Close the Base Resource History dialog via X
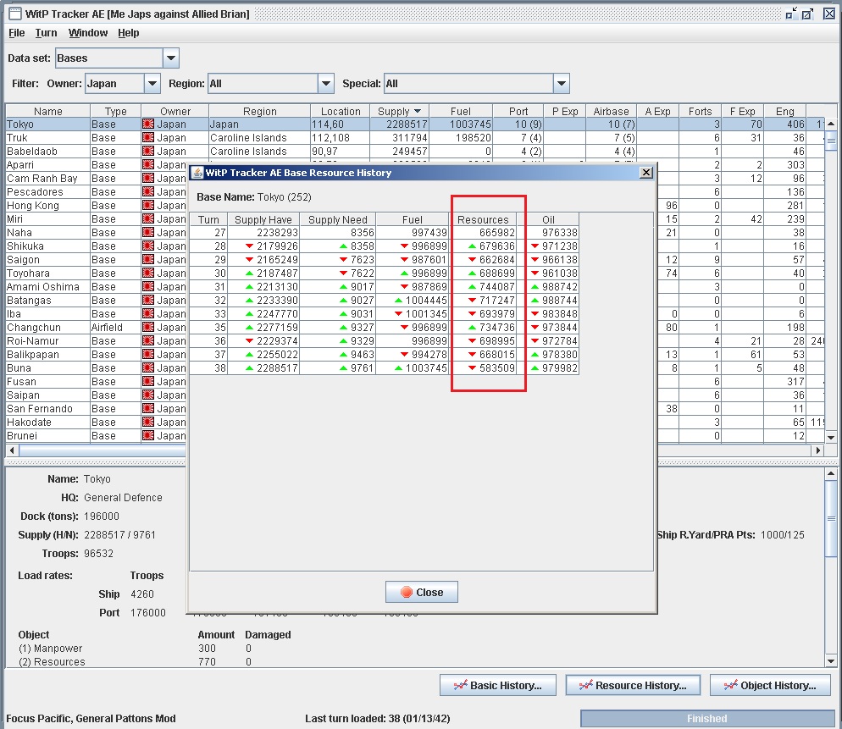The height and width of the screenshot is (729, 842). (646, 173)
